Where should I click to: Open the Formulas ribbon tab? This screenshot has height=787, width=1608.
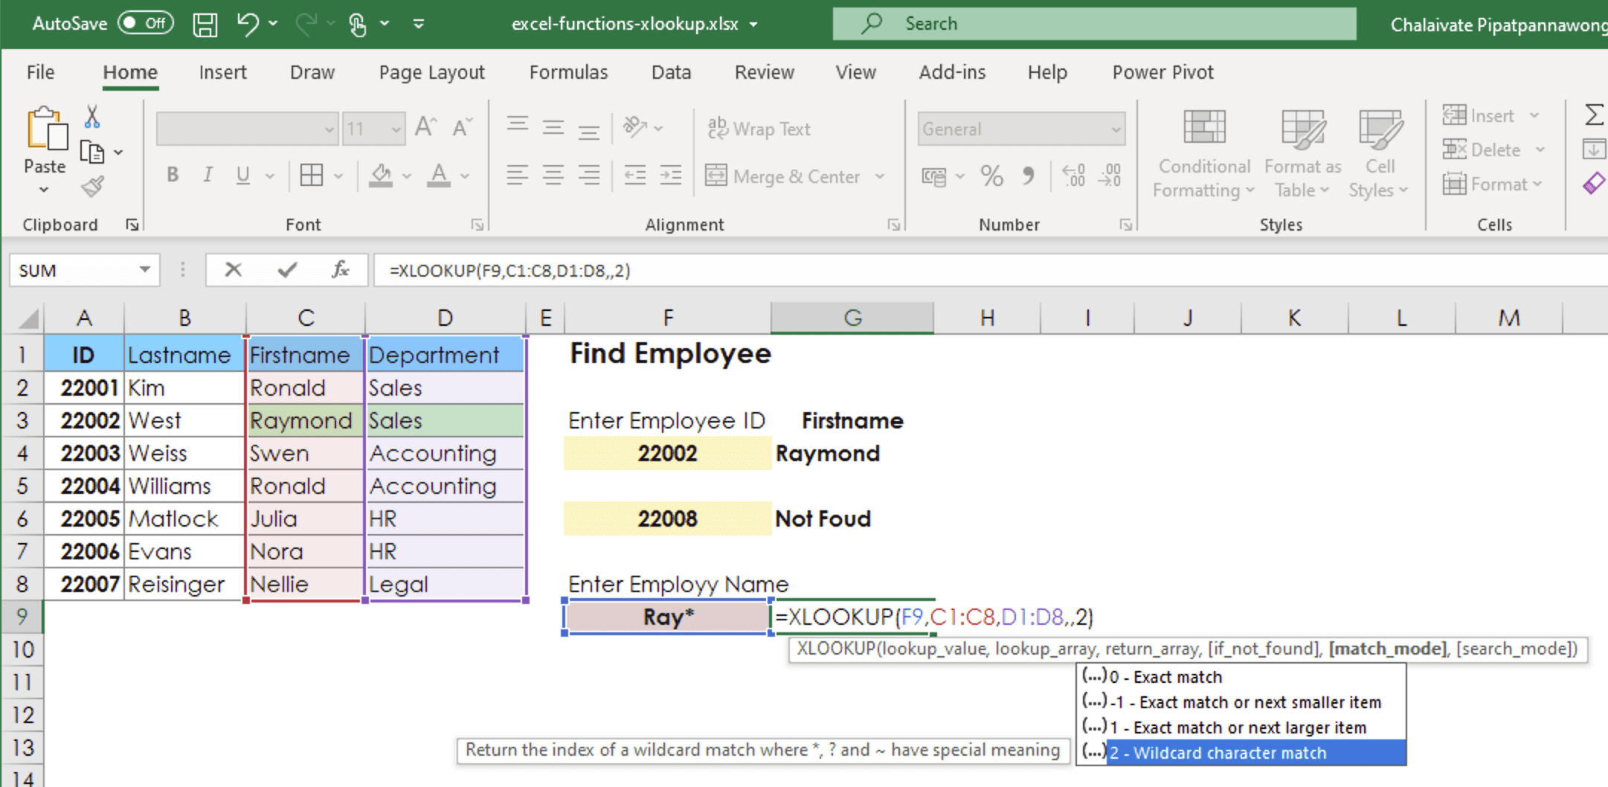568,72
